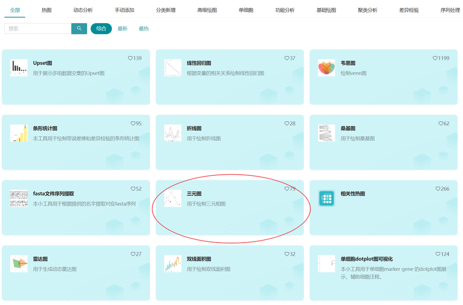
Task: Click description 用于绘制折线图
Action: [204, 138]
